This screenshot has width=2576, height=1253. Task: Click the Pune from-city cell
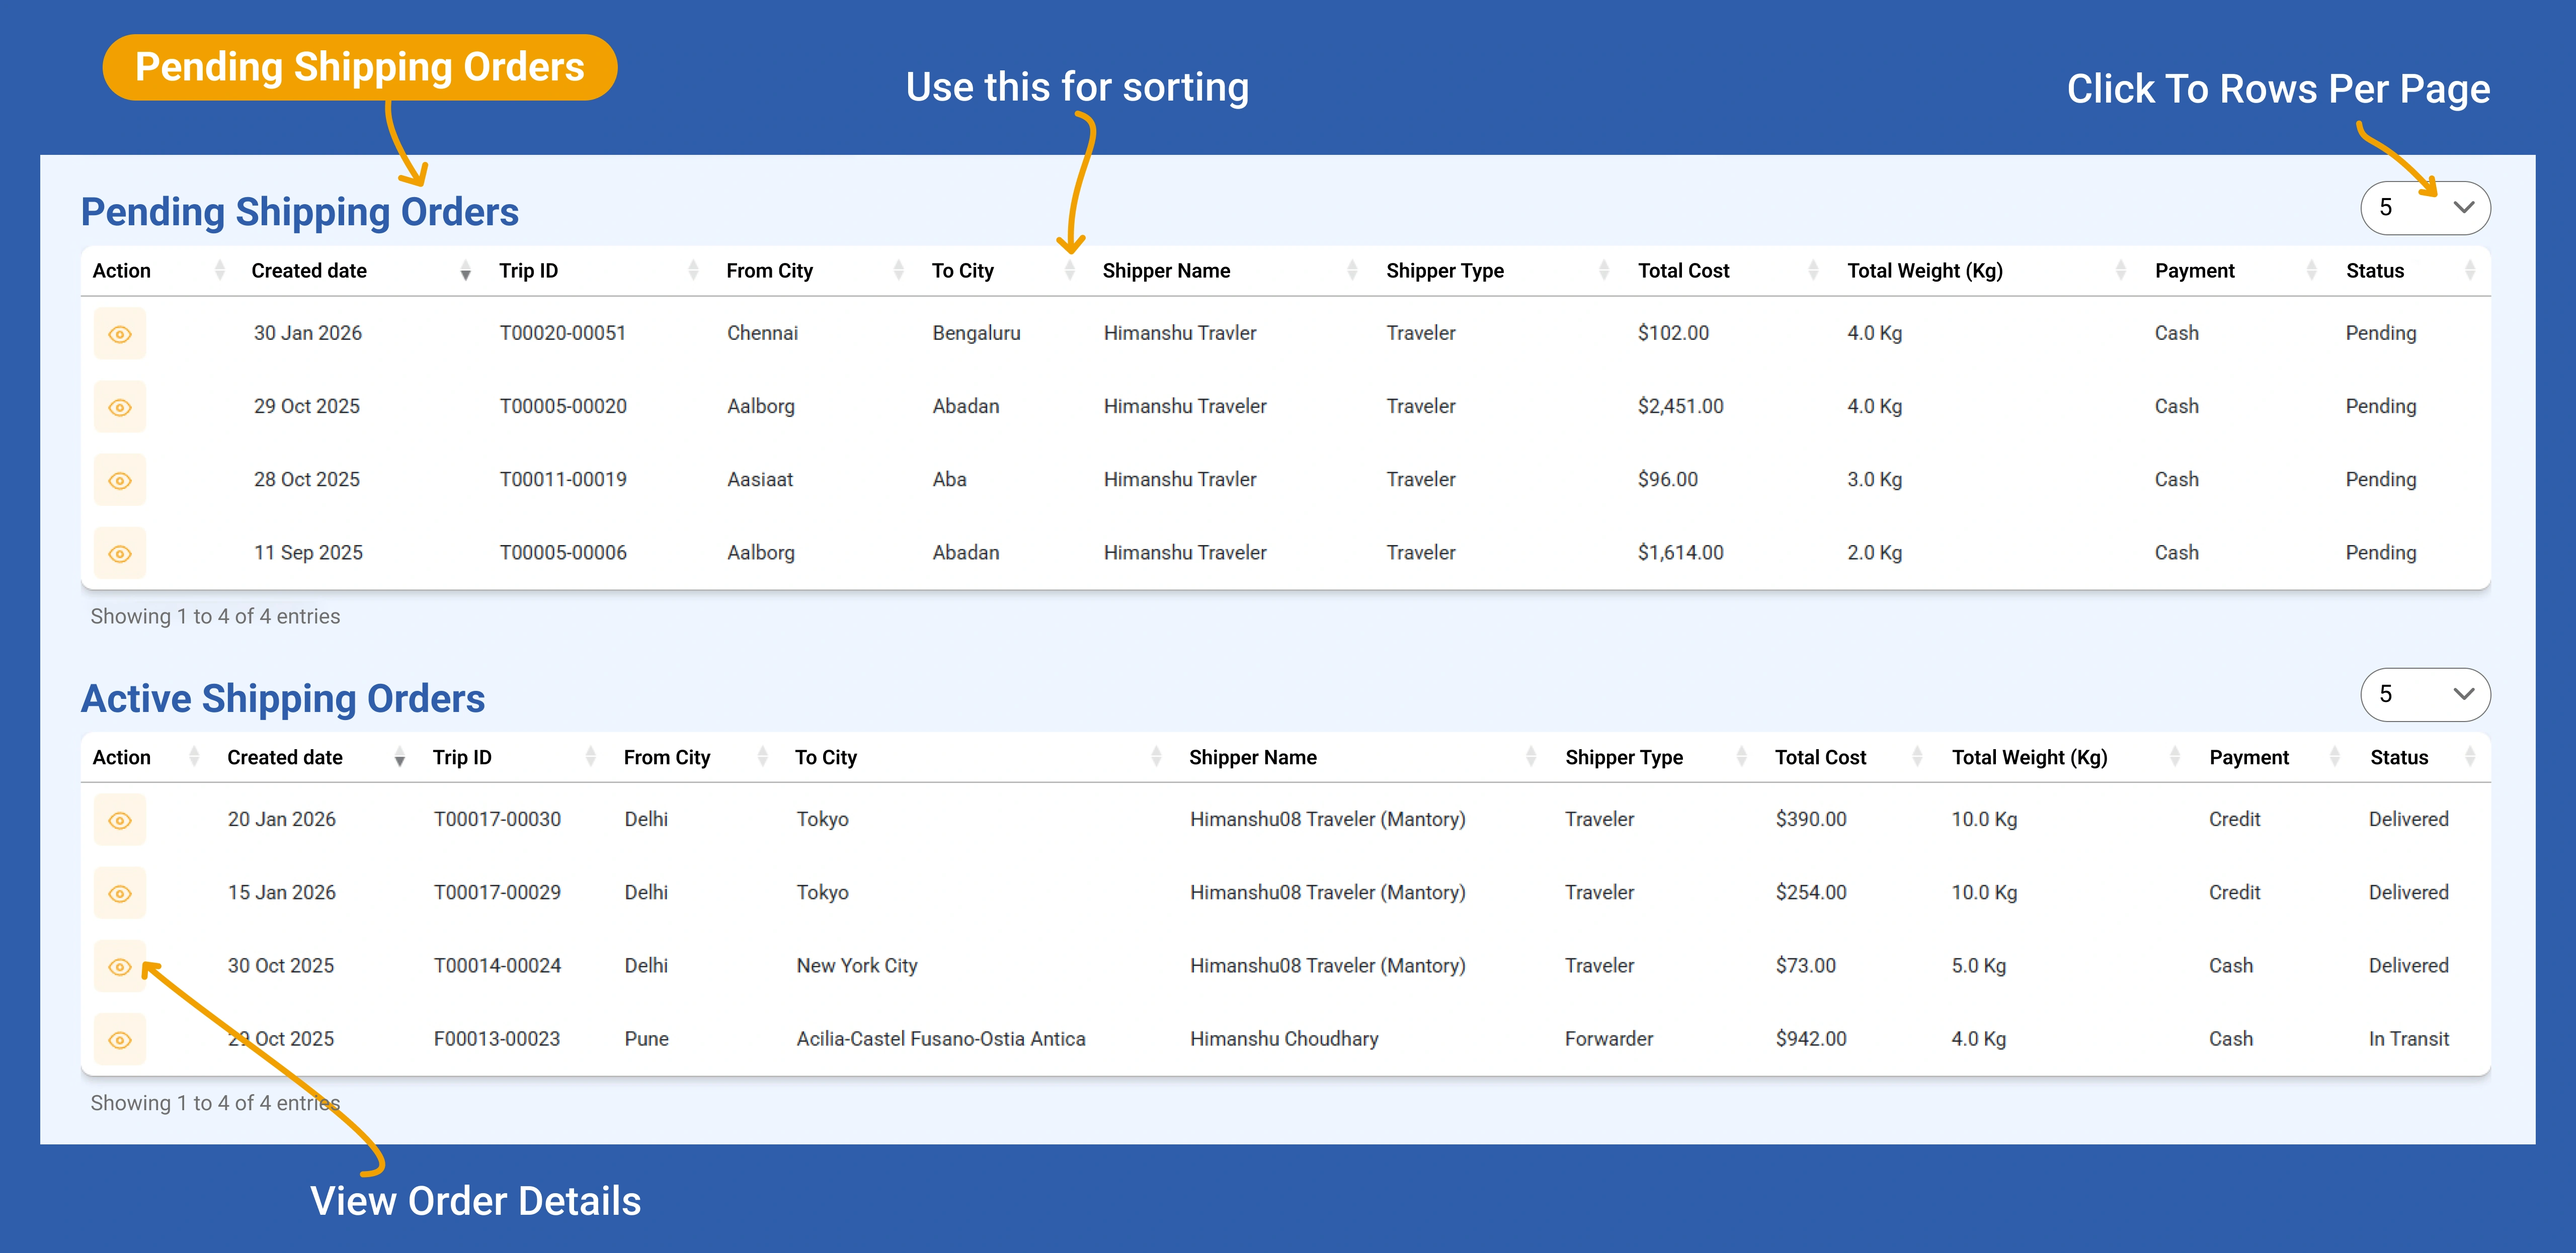click(646, 1039)
